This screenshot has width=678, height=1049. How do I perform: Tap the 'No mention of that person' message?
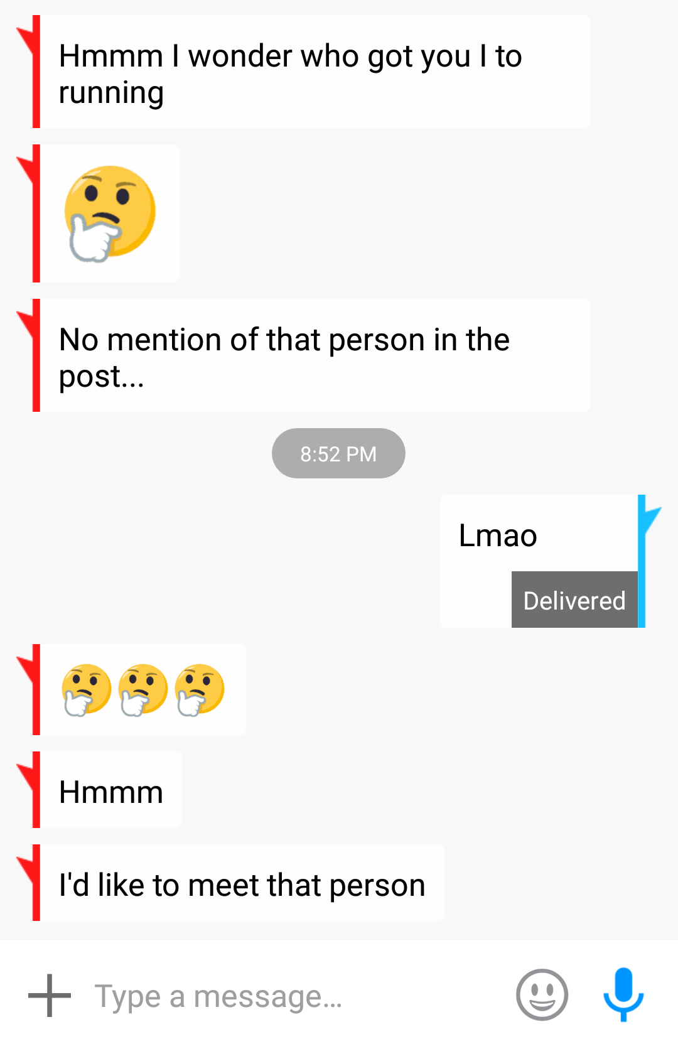point(315,355)
